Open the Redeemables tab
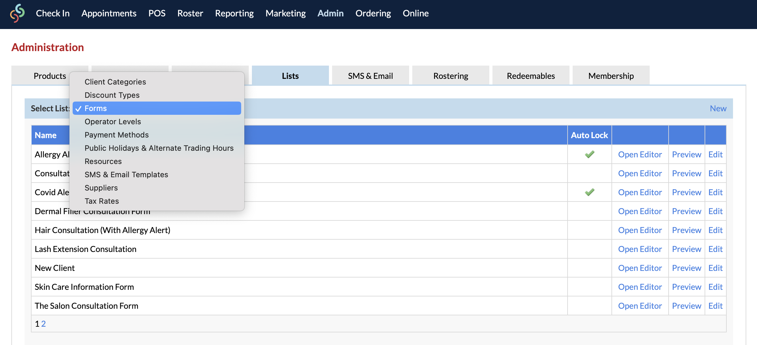757x345 pixels. [x=531, y=76]
